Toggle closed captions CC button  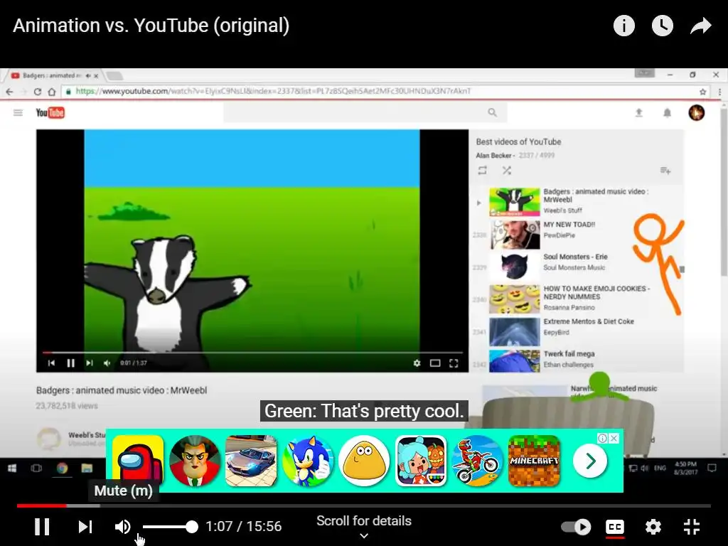coord(615,527)
